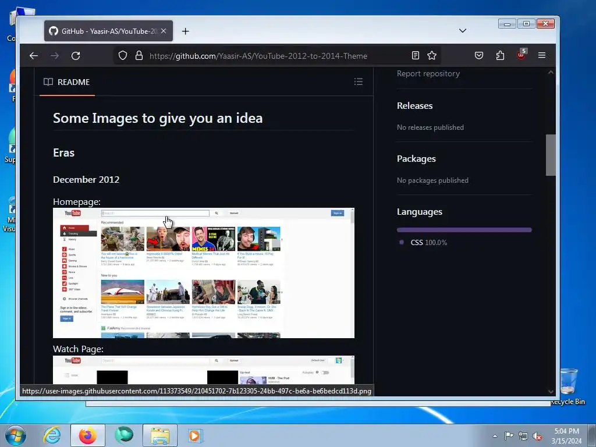Open the Pocket save icon
Image resolution: width=596 pixels, height=447 pixels.
(x=479, y=56)
